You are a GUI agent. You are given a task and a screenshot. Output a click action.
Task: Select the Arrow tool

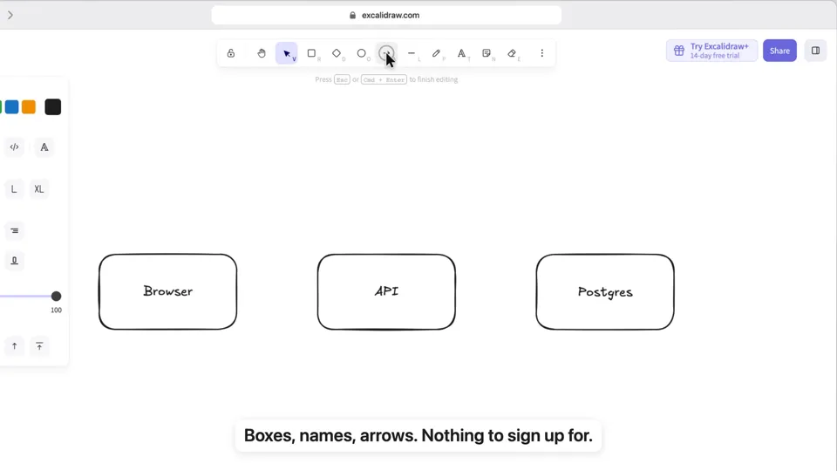386,53
